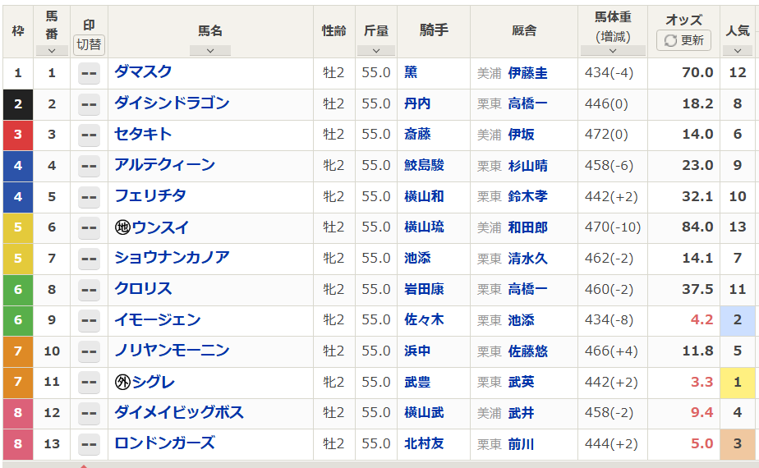Open jockey 斎藤 profile link

pyautogui.click(x=417, y=134)
